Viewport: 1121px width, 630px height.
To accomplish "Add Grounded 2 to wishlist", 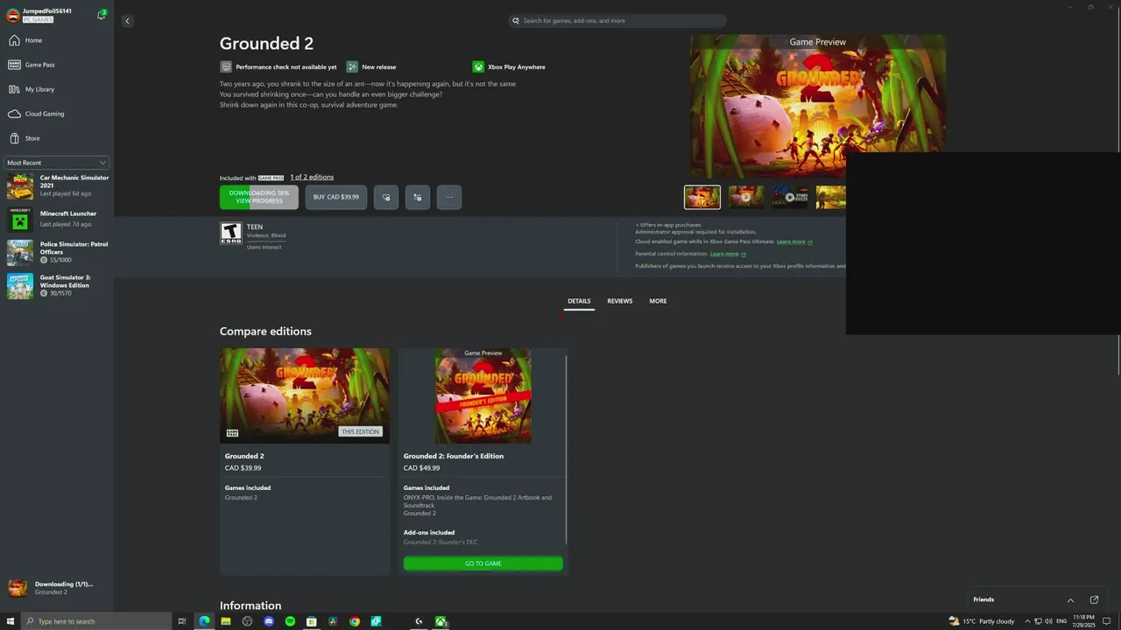I will [x=386, y=197].
